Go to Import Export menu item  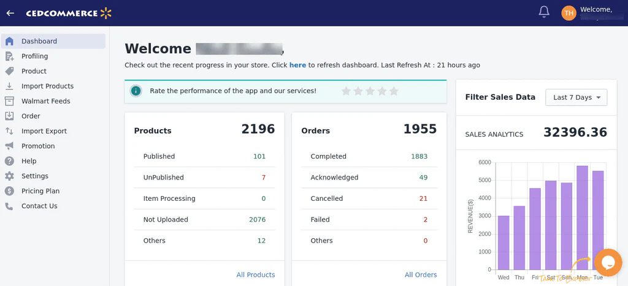pos(44,131)
